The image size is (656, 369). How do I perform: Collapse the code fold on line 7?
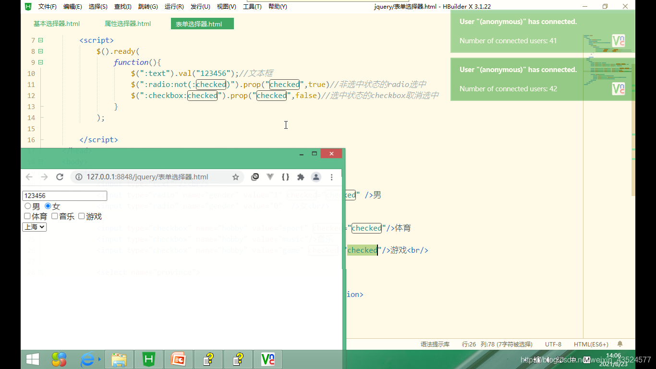[41, 40]
